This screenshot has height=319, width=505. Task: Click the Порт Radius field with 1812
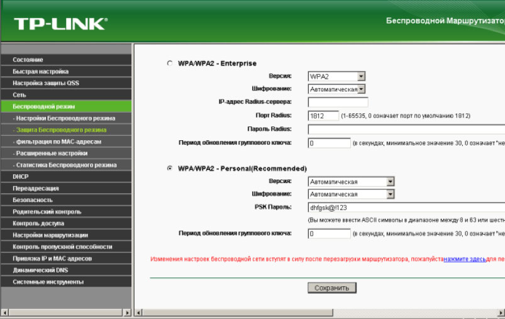pos(323,116)
